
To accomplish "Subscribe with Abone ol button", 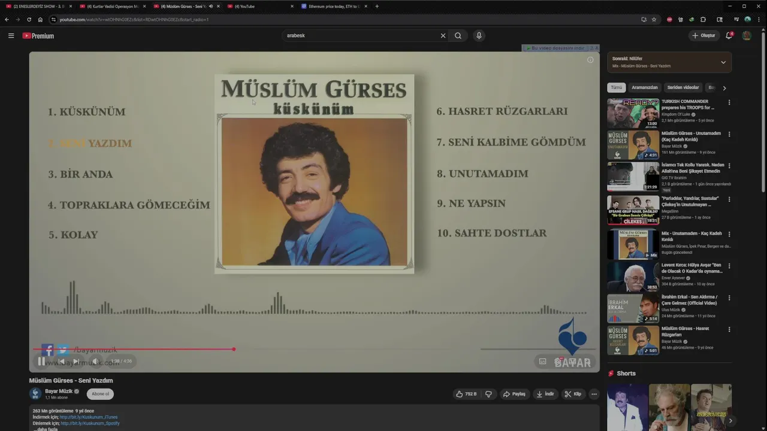I will pyautogui.click(x=100, y=394).
